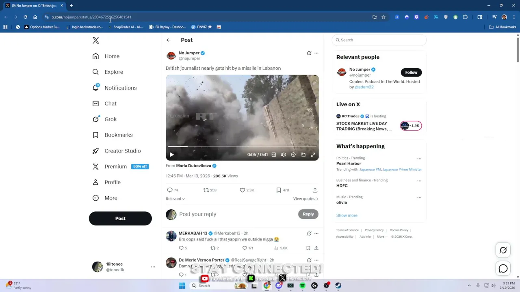Mute the video volume
The height and width of the screenshot is (292, 520).
click(x=284, y=155)
